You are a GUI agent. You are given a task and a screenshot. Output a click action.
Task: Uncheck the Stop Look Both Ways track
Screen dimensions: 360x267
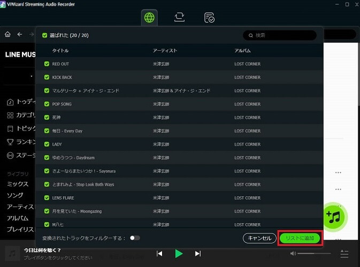(47, 185)
